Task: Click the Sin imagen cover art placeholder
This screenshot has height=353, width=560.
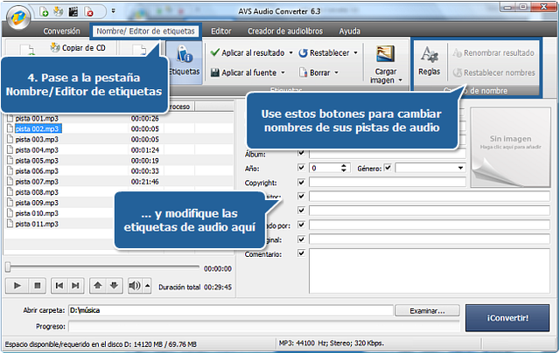Action: click(x=510, y=148)
